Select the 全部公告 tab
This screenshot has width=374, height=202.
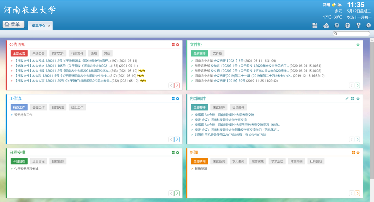(x=19, y=54)
